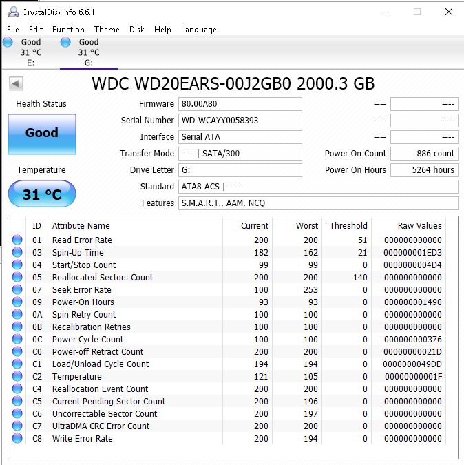Click status orb for Temperature attribute row
Screen dimensions: 464x465
tap(17, 377)
